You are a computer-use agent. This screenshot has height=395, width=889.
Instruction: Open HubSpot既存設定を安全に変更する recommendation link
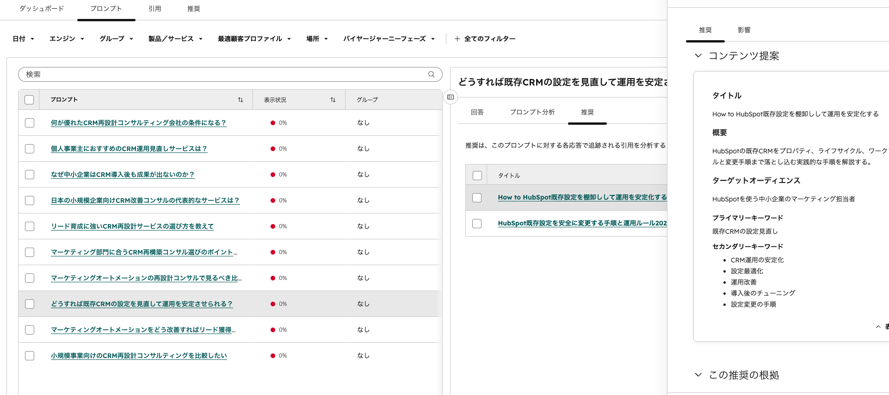pos(582,223)
